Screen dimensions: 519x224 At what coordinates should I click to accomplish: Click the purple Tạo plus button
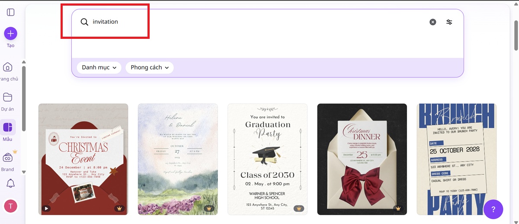pos(10,33)
